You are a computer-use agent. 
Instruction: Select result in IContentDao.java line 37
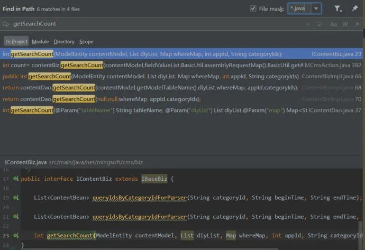tap(181, 110)
